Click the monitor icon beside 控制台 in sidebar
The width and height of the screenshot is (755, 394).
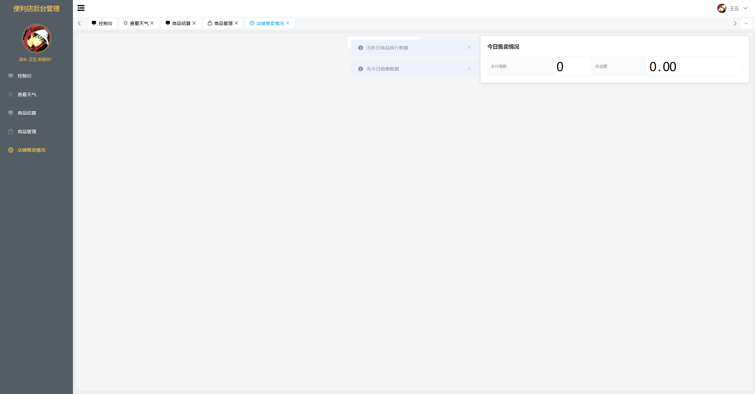coord(11,76)
